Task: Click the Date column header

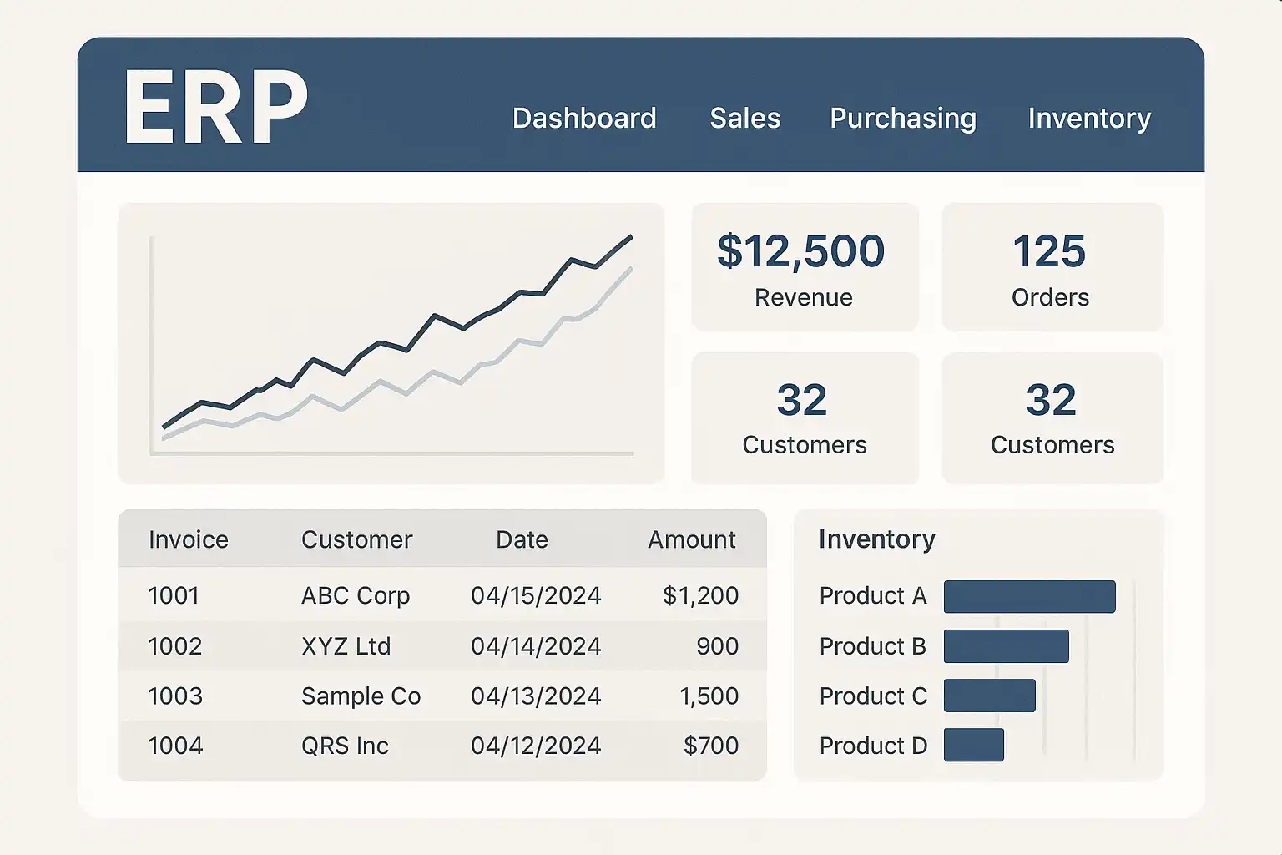Action: [522, 539]
